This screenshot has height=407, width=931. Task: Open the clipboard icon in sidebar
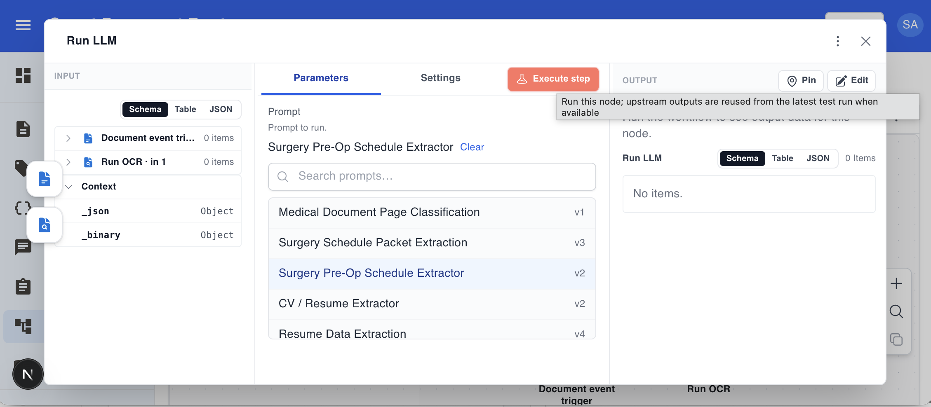click(23, 286)
